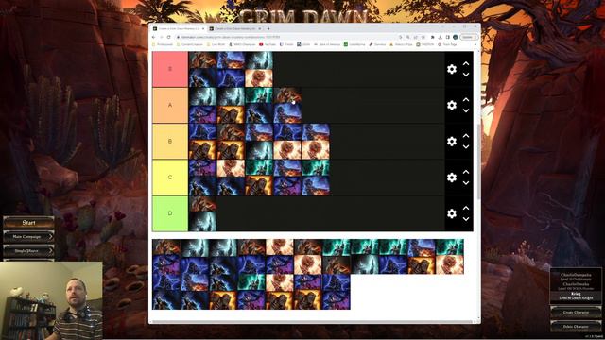The width and height of the screenshot is (605, 340).
Task: Click the orange A tier label
Action: tap(170, 105)
